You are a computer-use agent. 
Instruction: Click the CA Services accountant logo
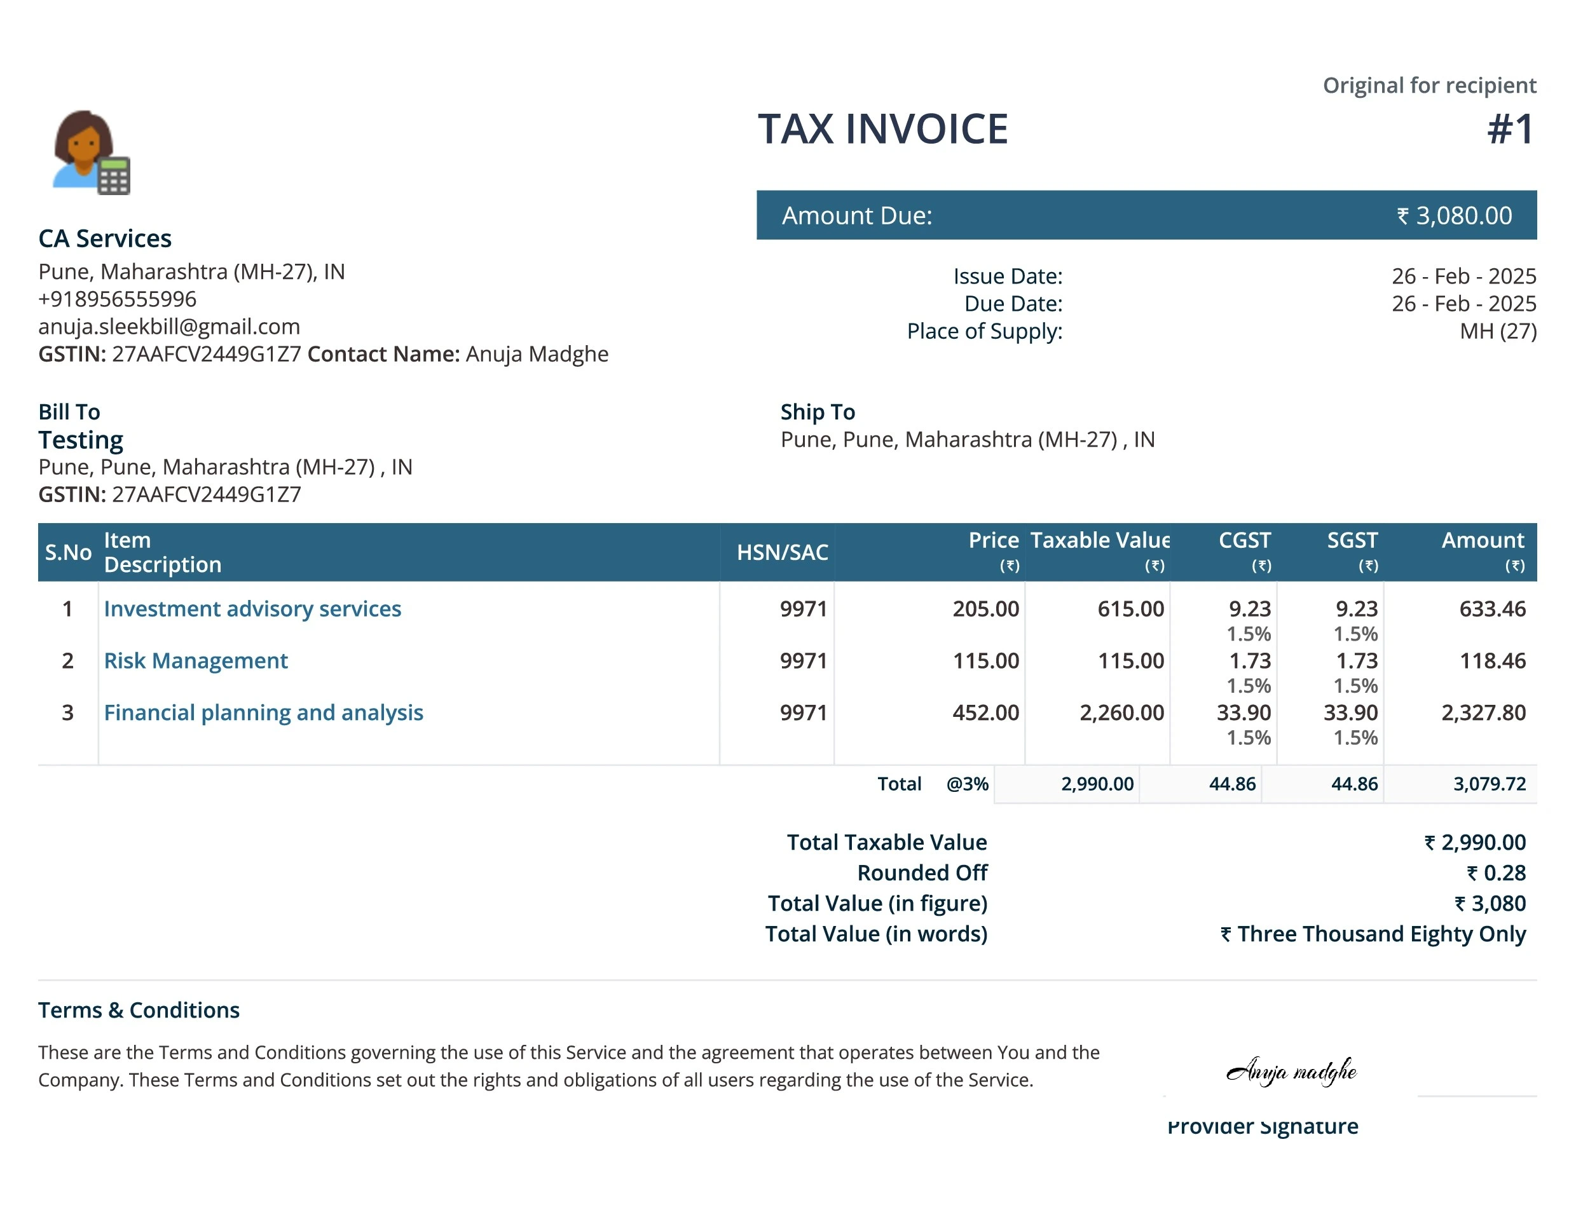pyautogui.click(x=91, y=152)
